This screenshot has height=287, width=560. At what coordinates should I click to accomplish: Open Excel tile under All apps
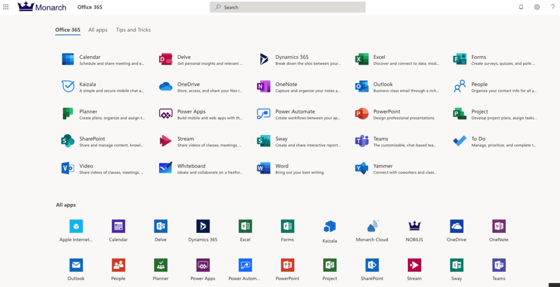coord(246,230)
